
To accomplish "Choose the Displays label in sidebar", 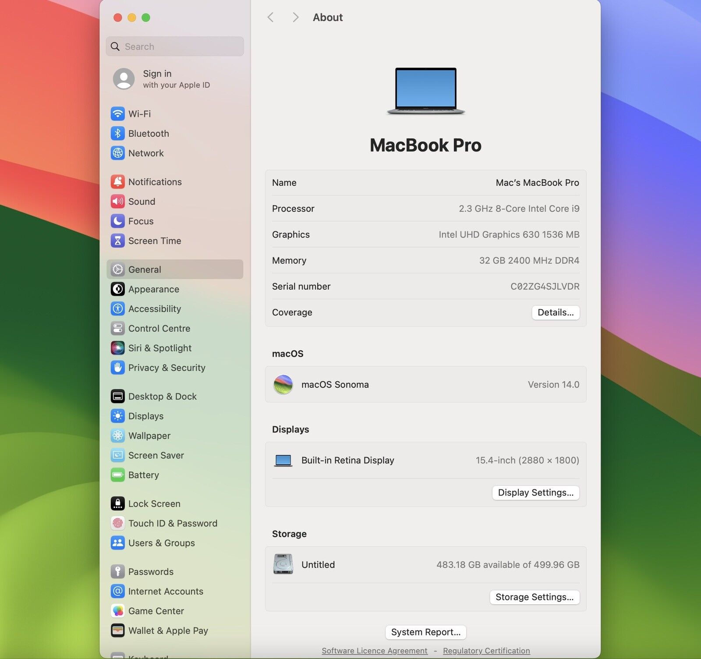I will [146, 416].
